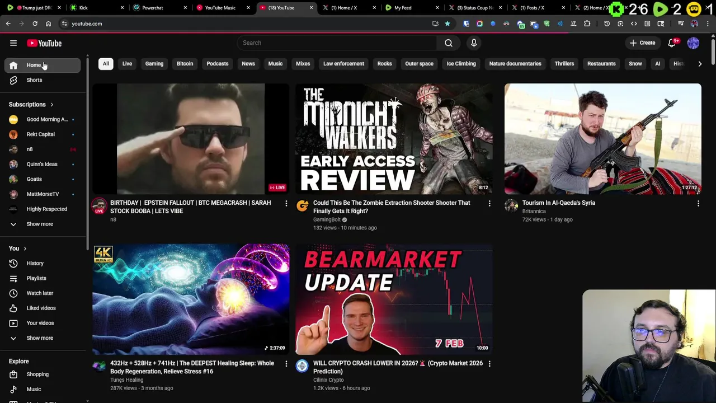Image resolution: width=716 pixels, height=403 pixels.
Task: Select the Gaming filter chip
Action: [154, 64]
